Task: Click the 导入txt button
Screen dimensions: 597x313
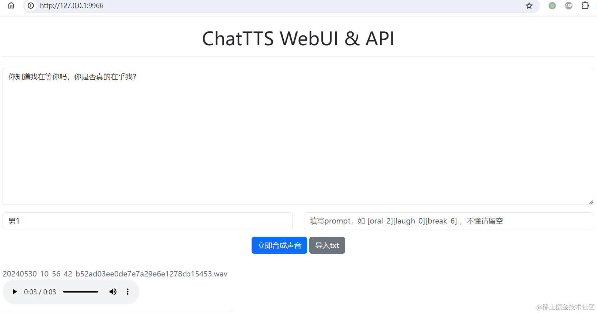Action: (327, 245)
